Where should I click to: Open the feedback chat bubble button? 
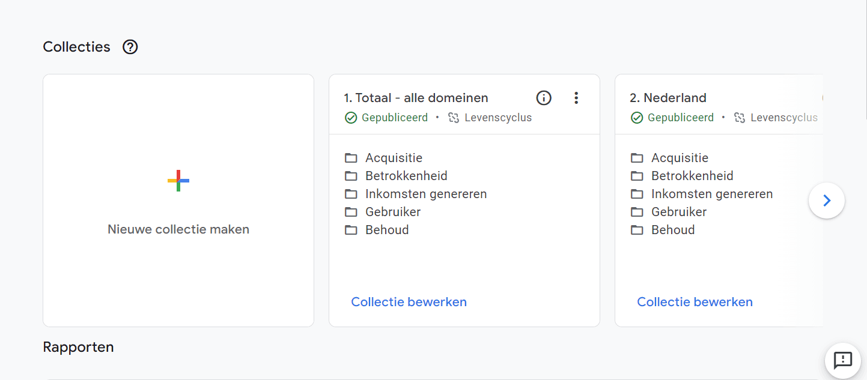[843, 360]
